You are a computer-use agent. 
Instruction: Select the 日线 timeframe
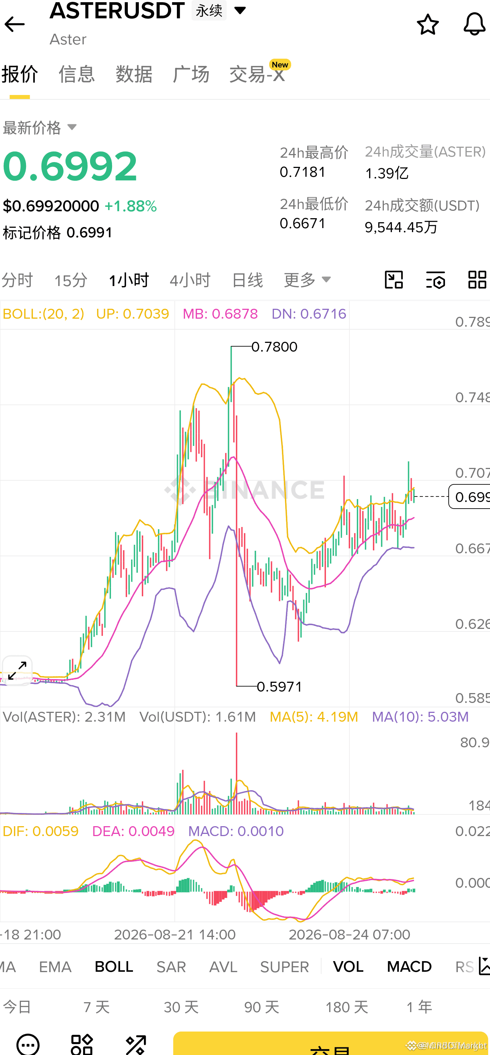pos(247,280)
